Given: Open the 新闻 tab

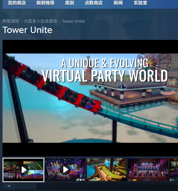Looking at the screenshot, I should [118, 3].
